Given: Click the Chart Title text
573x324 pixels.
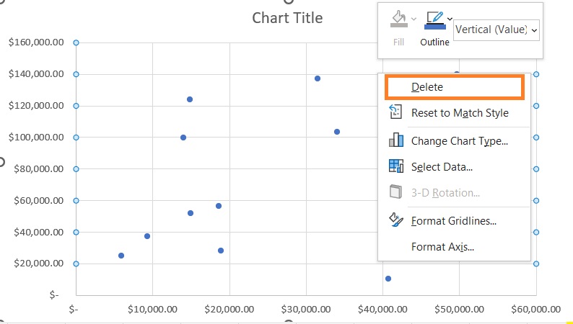Looking at the screenshot, I should (288, 18).
